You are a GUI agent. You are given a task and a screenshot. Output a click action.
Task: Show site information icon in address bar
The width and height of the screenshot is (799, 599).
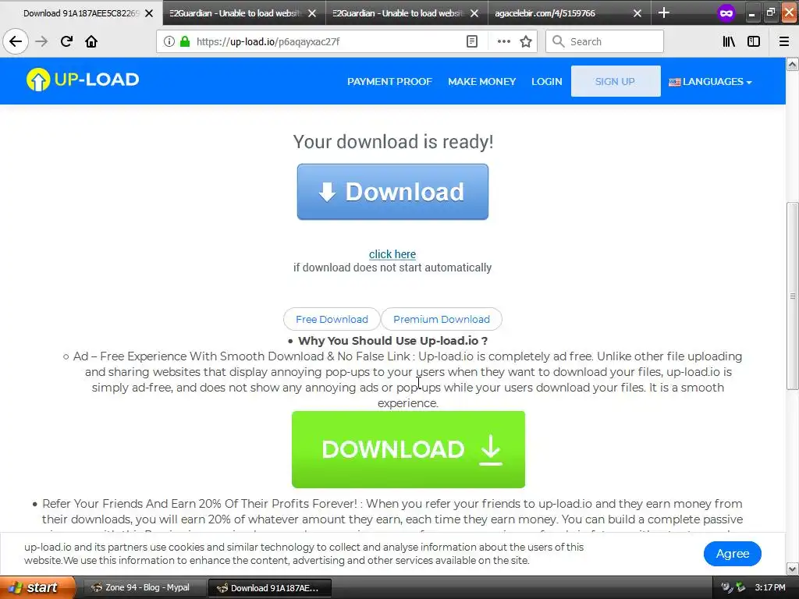tap(169, 41)
